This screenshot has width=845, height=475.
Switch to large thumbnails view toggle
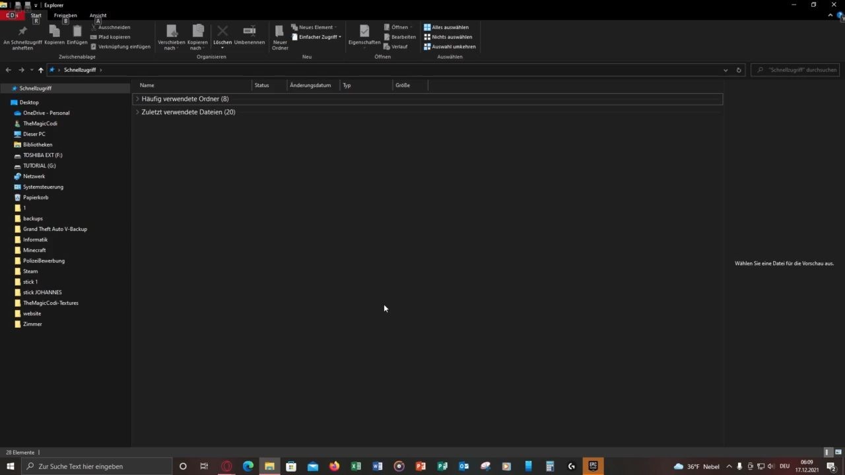point(838,453)
